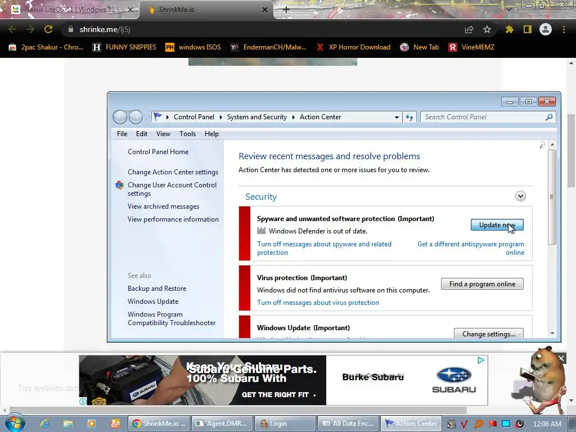Open Change Action Center settings
This screenshot has height=432, width=576.
coord(173,172)
